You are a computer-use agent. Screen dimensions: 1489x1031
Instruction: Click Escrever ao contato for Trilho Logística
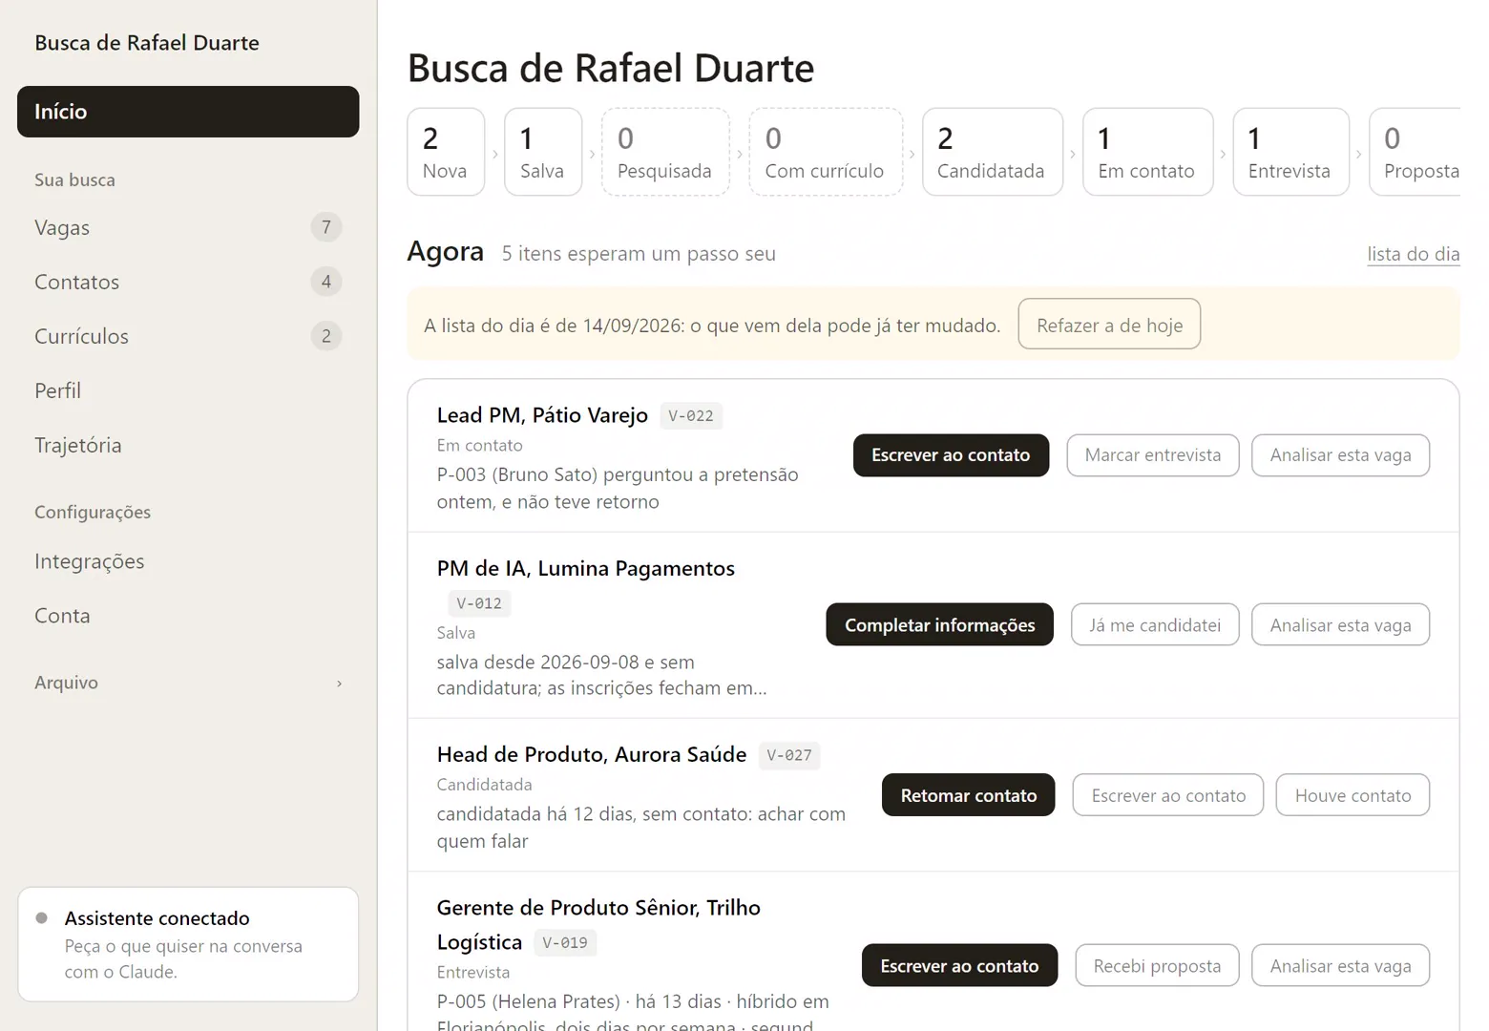(959, 965)
